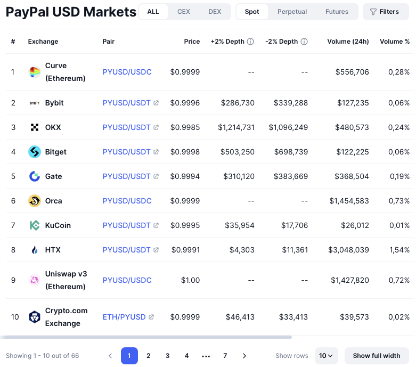416x367 pixels.
Task: Go to page 3
Action: (x=167, y=356)
